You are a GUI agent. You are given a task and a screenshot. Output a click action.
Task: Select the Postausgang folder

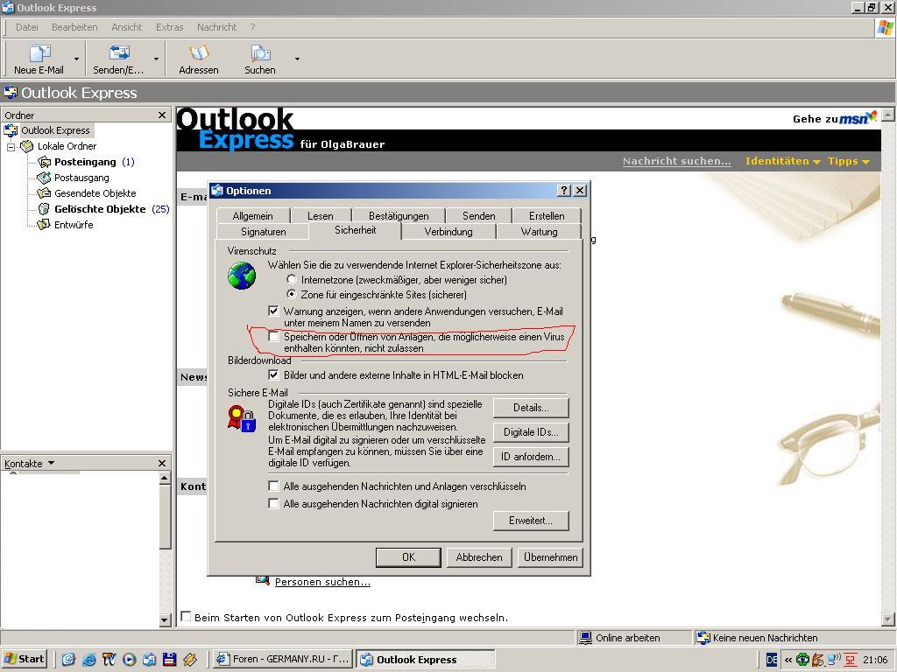[81, 178]
